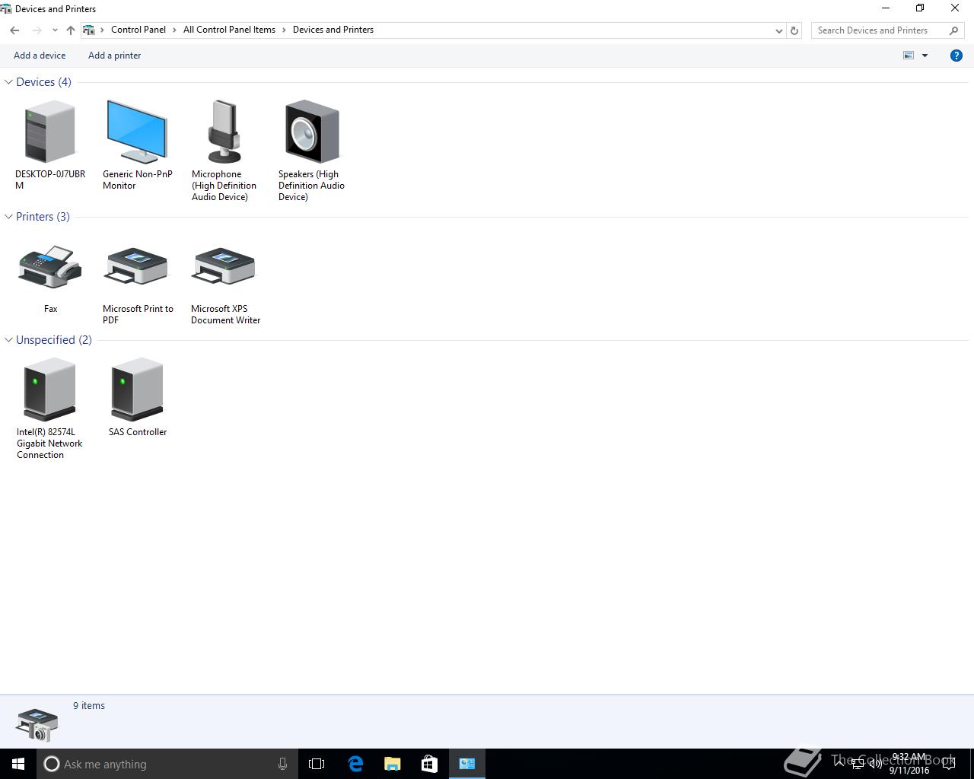This screenshot has height=779, width=974.
Task: Select the SAS Controller icon
Action: coord(137,389)
